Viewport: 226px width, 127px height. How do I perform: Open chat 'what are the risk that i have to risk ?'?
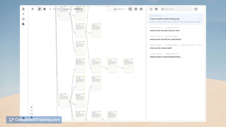[x=176, y=29]
